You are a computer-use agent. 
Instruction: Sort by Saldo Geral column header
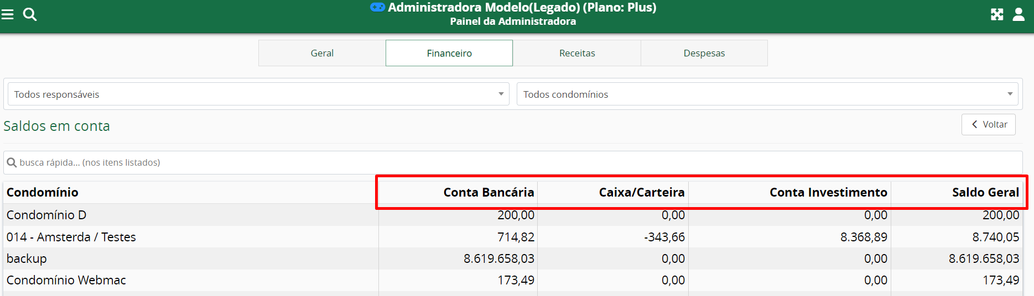click(x=985, y=192)
